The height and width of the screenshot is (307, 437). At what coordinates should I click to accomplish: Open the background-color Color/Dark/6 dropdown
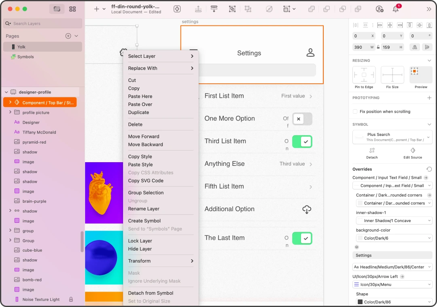tap(394, 238)
